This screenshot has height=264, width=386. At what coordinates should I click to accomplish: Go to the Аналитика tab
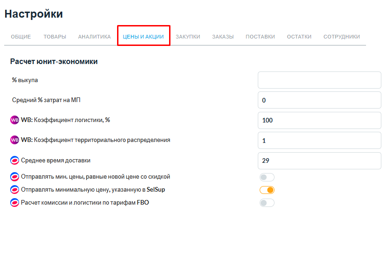click(94, 37)
